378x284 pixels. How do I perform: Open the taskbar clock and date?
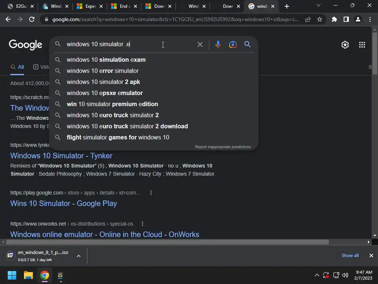coord(363,275)
